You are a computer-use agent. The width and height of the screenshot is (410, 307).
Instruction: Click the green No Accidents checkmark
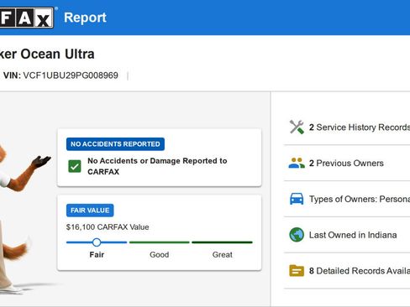coord(75,166)
